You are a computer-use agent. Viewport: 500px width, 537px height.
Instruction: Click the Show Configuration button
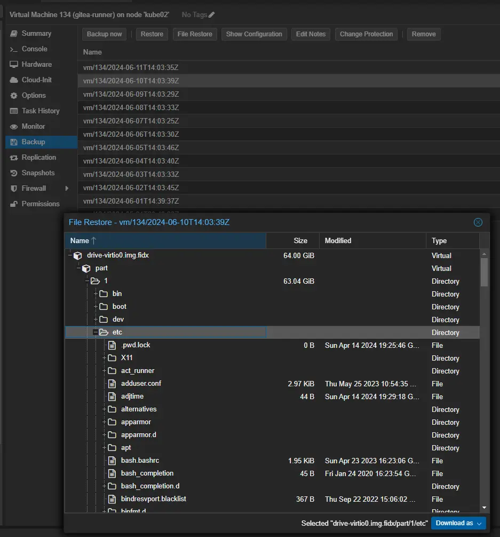click(254, 34)
